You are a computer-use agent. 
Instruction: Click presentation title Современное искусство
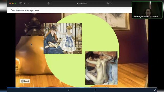25,10
